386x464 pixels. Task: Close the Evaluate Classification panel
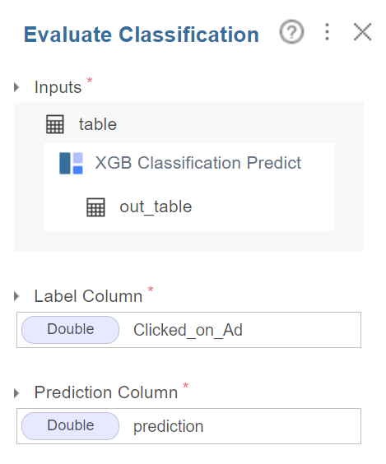[x=362, y=31]
